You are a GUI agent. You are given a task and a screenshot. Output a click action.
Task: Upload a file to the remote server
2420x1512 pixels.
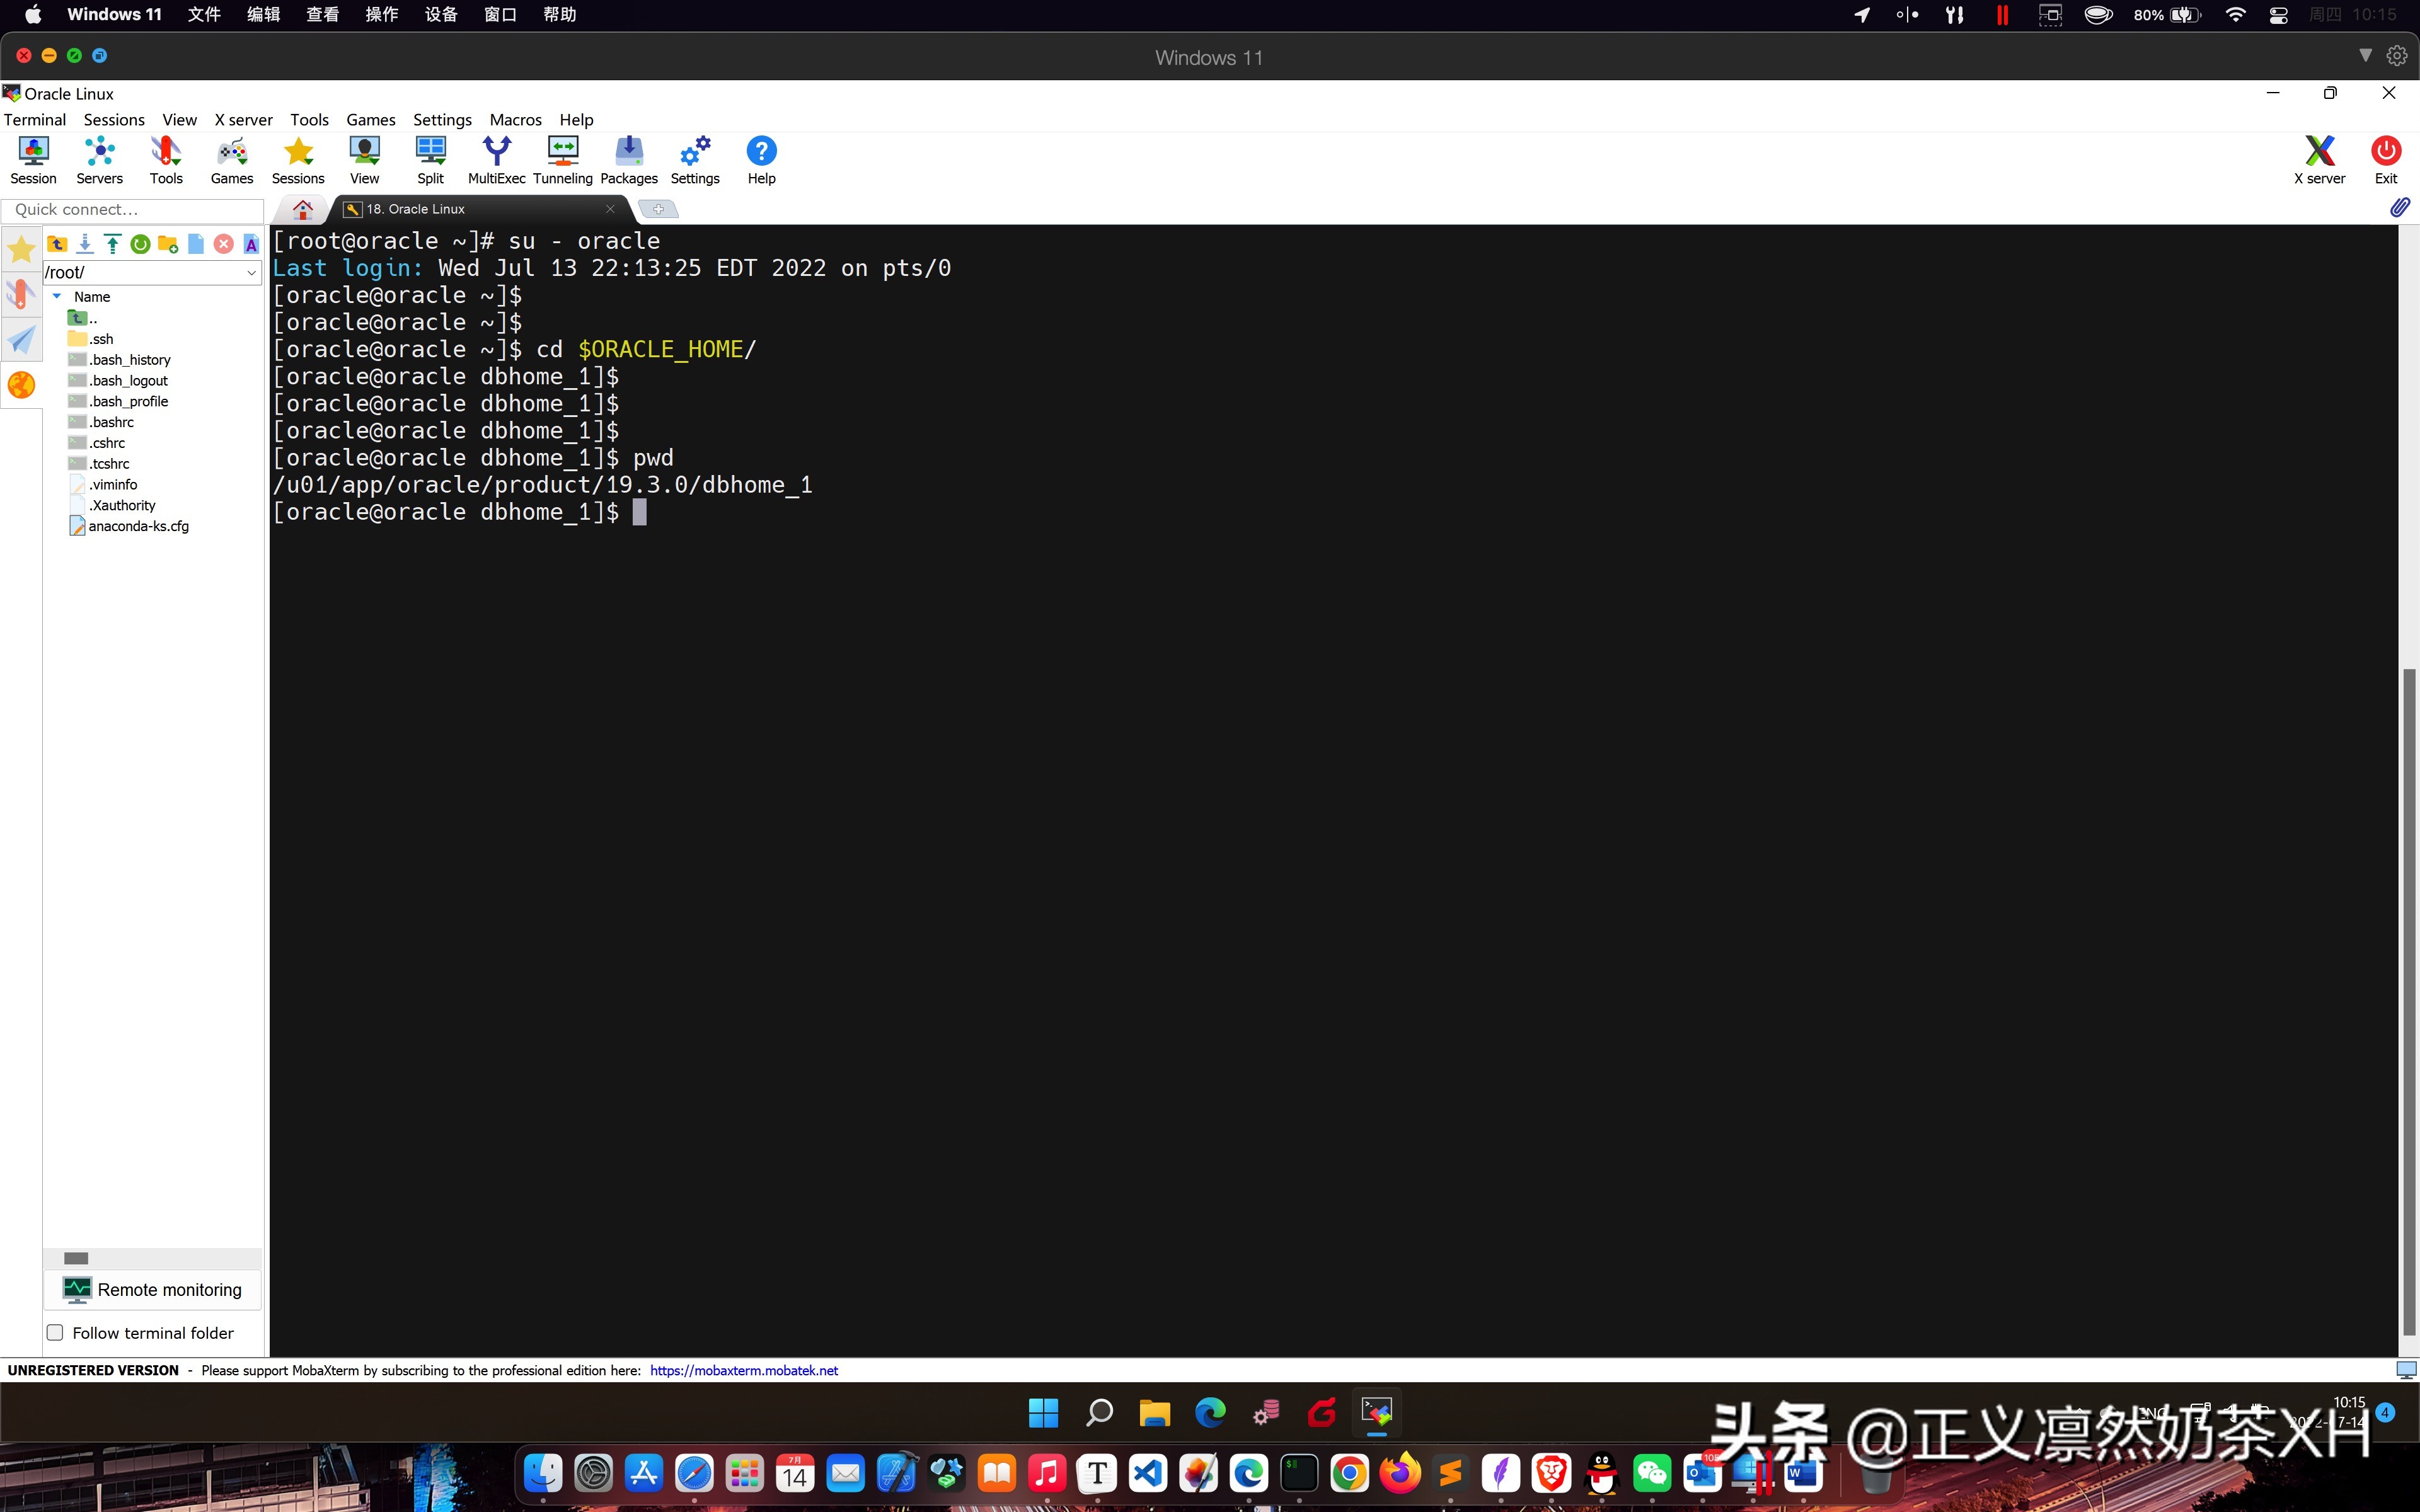pyautogui.click(x=112, y=243)
